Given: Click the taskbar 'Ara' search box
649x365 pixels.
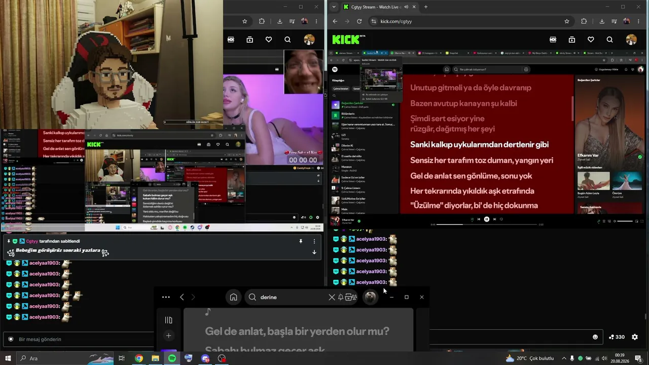Looking at the screenshot, I should click(x=66, y=358).
